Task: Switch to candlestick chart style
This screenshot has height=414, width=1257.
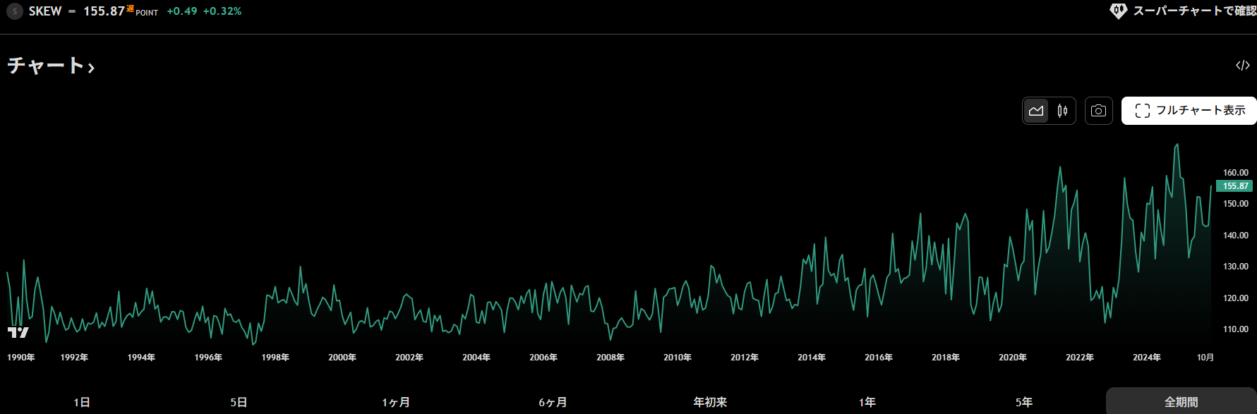Action: click(x=1062, y=111)
